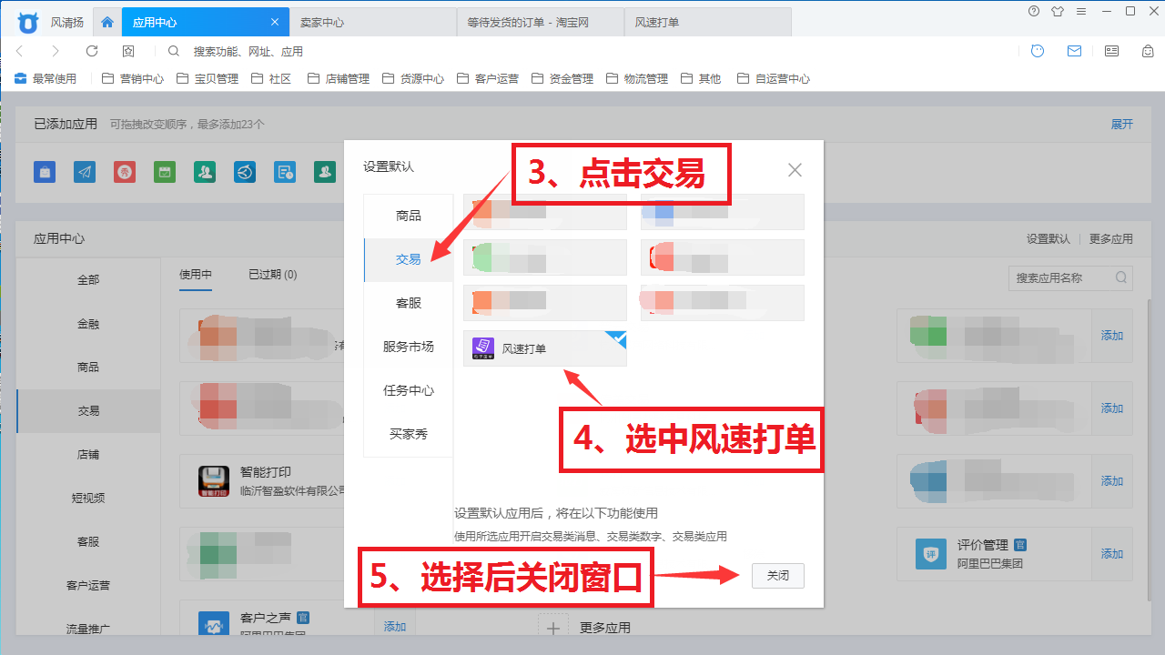Screen dimensions: 1165x655
Task: Select the 风速打单 app tile
Action: tap(544, 348)
